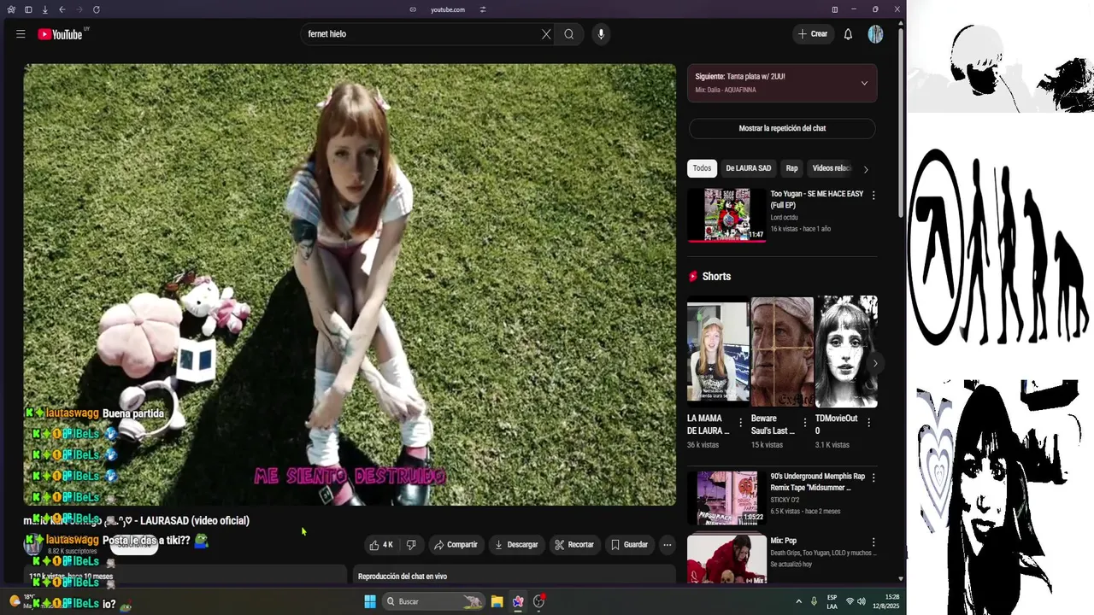Open the notifications bell

[848, 34]
